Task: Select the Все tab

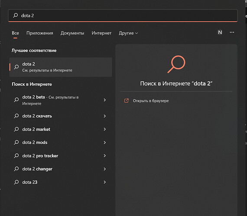Action: pyautogui.click(x=15, y=33)
